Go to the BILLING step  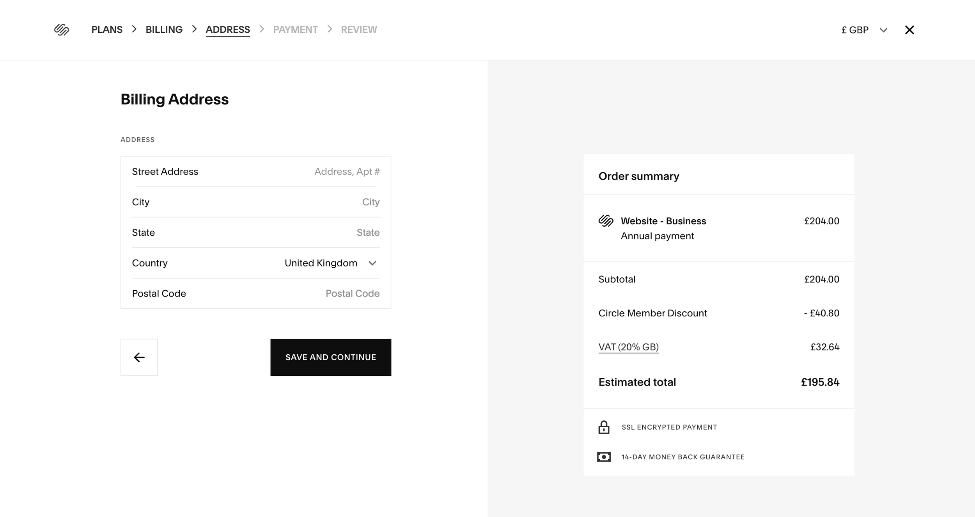(164, 30)
